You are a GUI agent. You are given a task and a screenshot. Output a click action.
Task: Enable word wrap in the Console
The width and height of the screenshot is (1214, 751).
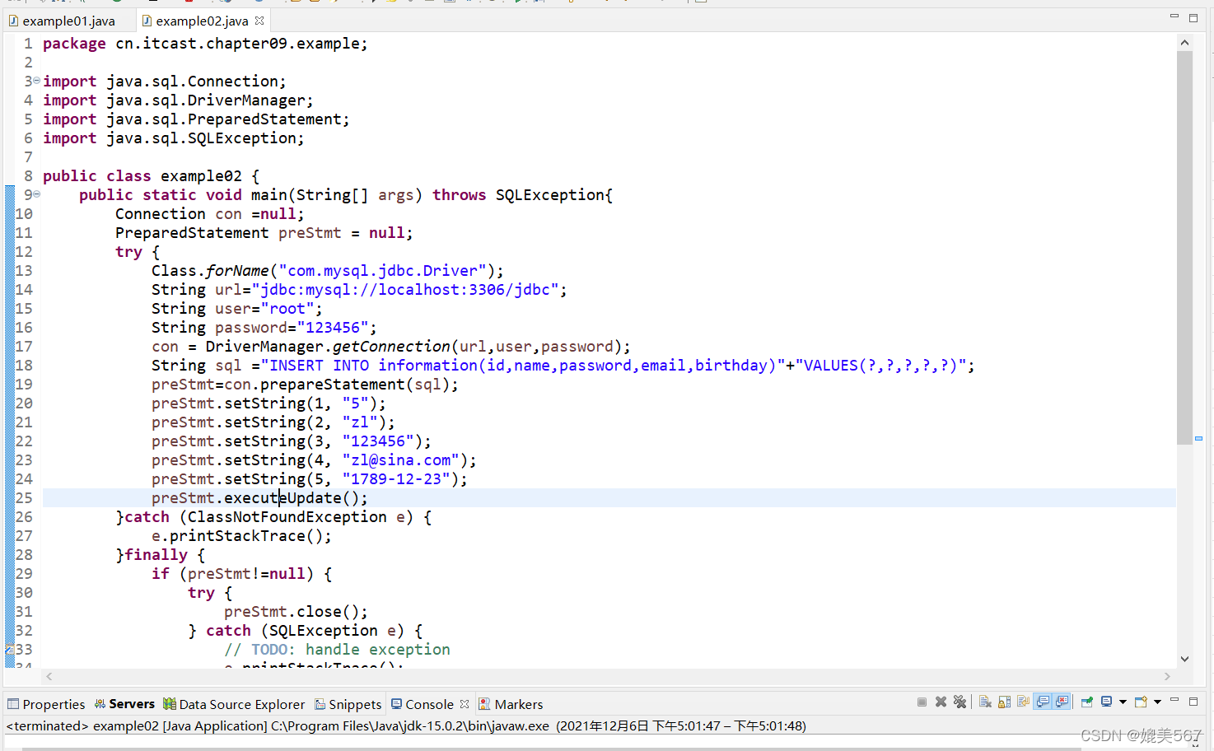pyautogui.click(x=1022, y=701)
